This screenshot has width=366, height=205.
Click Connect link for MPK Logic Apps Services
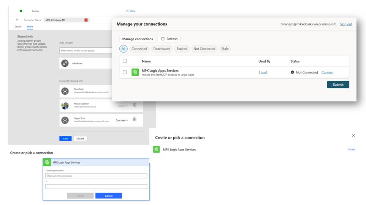click(x=327, y=72)
